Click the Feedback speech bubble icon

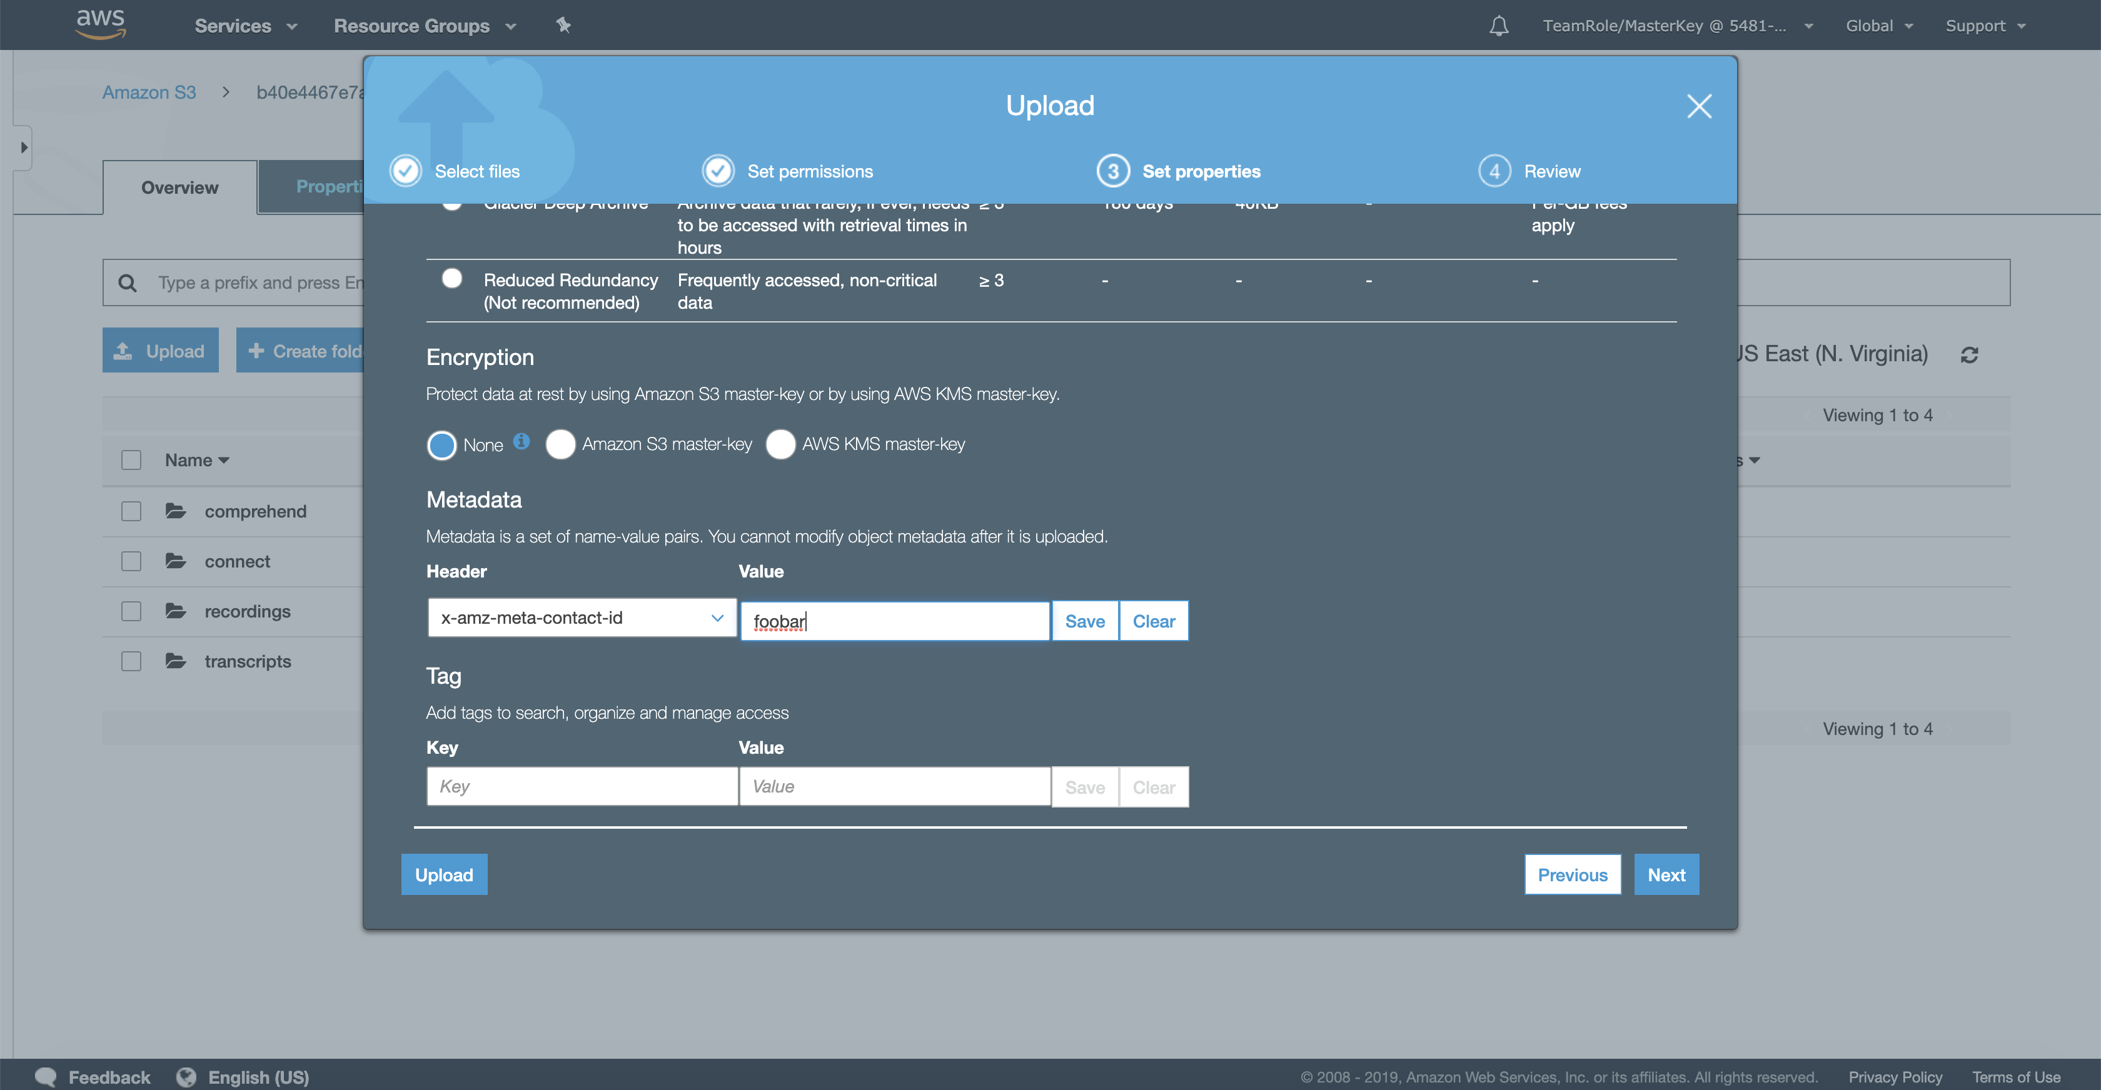click(46, 1076)
